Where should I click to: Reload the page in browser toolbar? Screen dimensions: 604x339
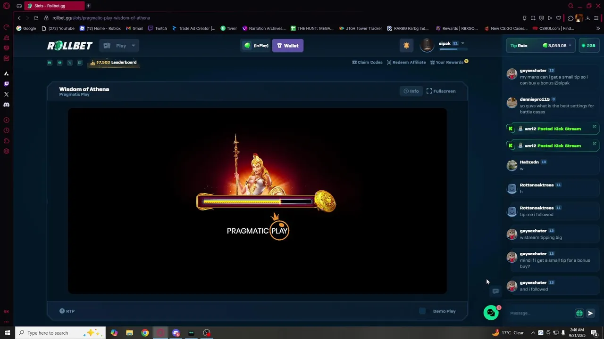[x=36, y=18]
